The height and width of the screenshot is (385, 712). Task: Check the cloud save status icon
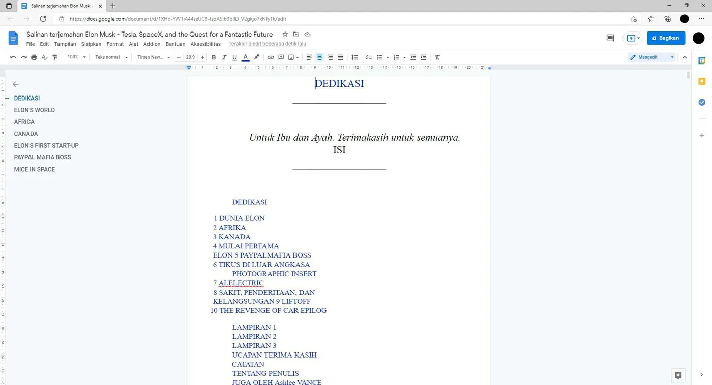pos(307,34)
